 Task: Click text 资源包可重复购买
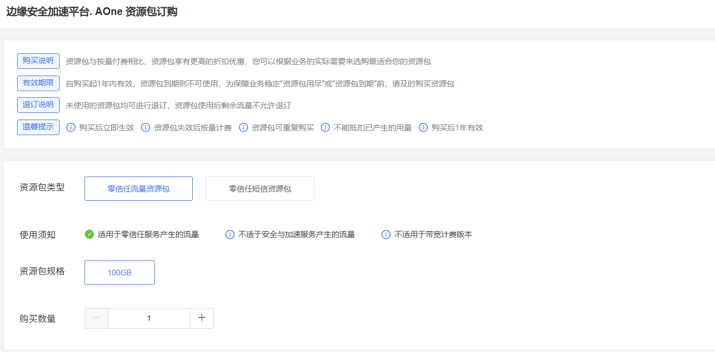[x=283, y=127]
